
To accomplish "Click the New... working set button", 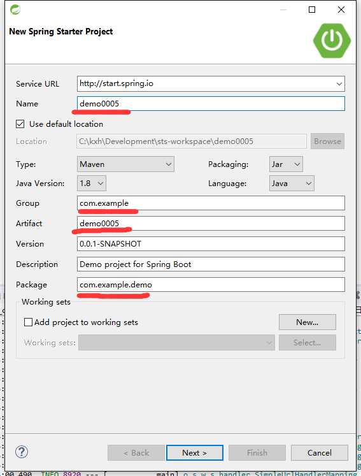I will pos(308,322).
